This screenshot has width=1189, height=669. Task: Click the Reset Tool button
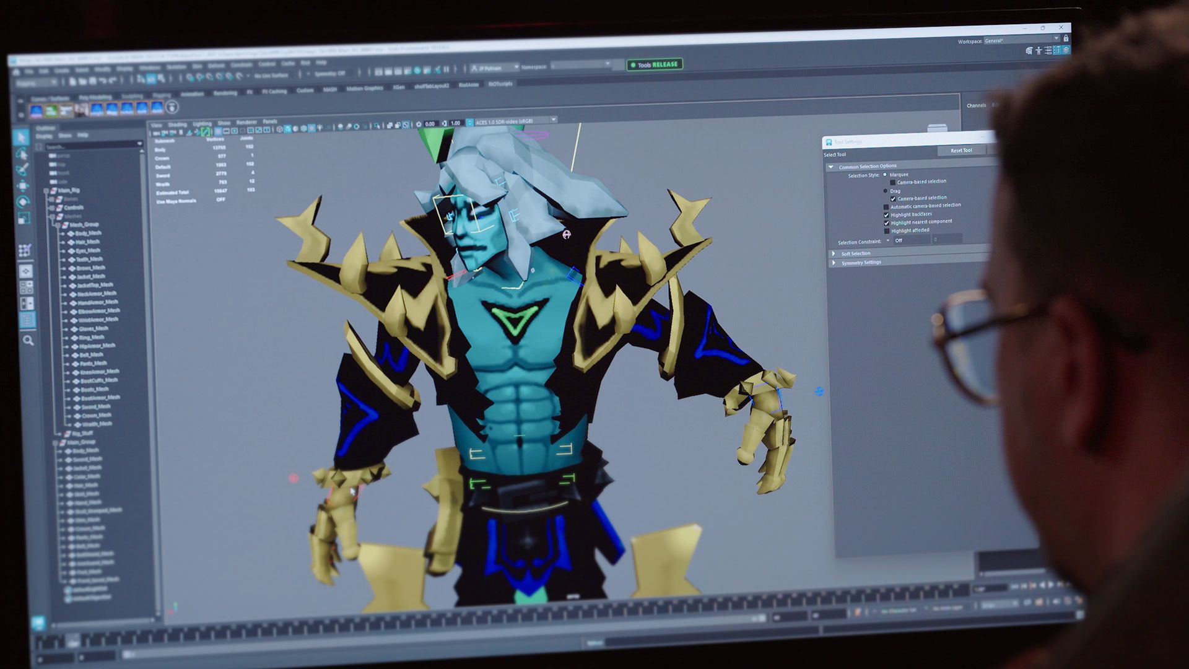961,151
